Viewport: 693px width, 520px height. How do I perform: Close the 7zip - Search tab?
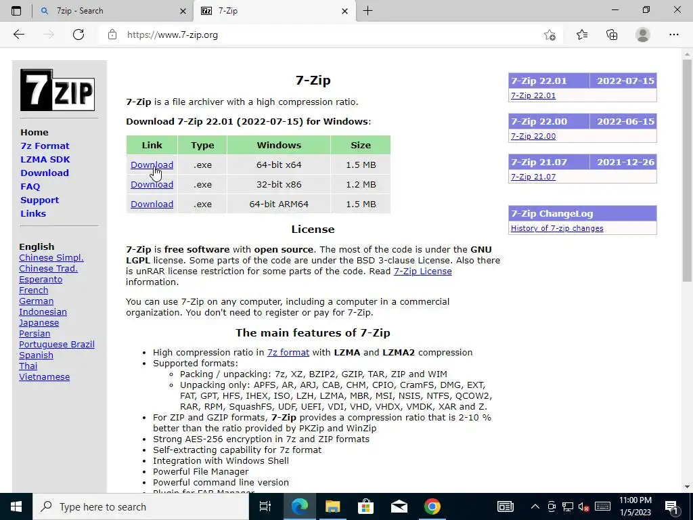tap(183, 11)
